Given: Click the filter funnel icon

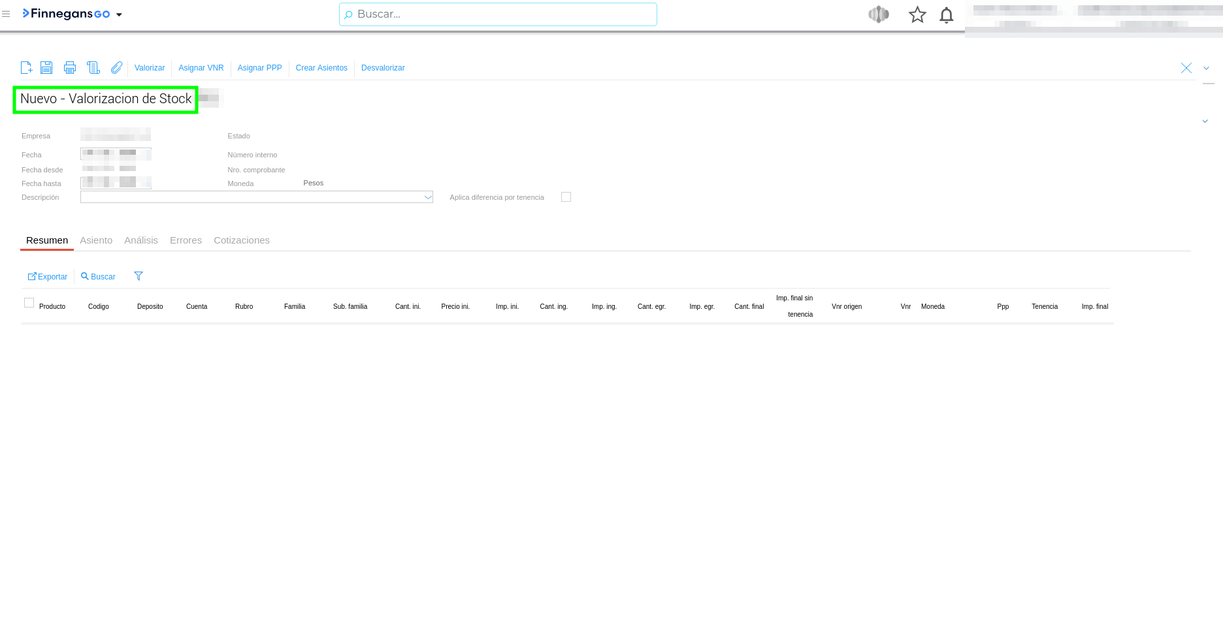Looking at the screenshot, I should 139,276.
